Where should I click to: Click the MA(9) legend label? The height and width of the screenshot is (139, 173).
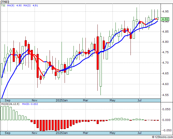tap(11, 5)
